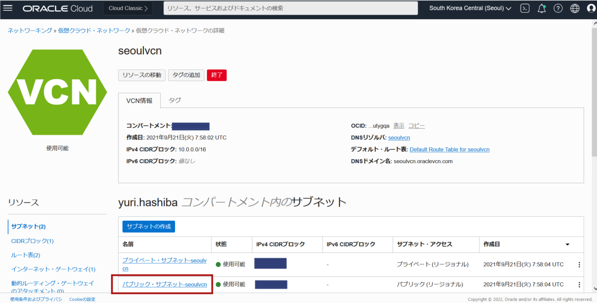Open the help question mark icon
The image size is (597, 303).
[x=558, y=8]
